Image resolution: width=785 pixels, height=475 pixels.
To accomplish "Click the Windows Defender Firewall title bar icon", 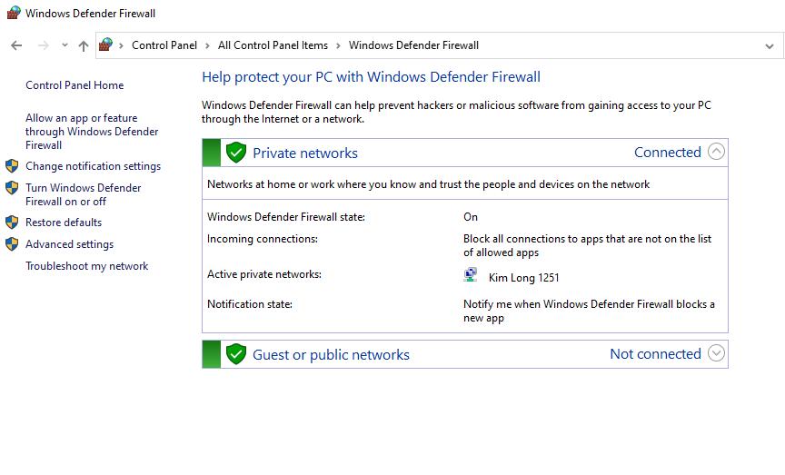I will (14, 13).
